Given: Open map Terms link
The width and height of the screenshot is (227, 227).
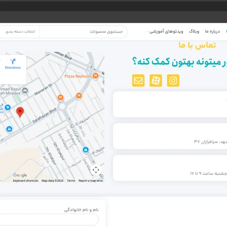Looking at the screenshot, I should [x=71, y=181].
